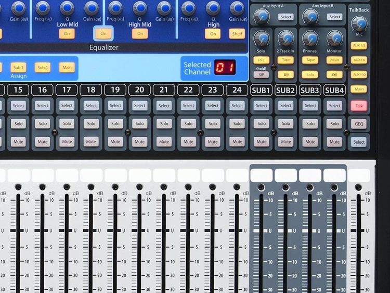Mute the SUB2 bus
390x293 pixels.
286,142
